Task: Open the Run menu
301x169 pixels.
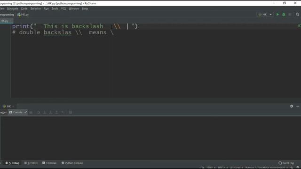Action: (x=46, y=8)
